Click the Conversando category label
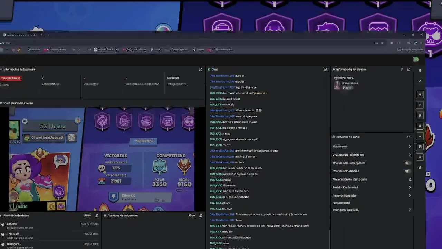 [350, 83]
